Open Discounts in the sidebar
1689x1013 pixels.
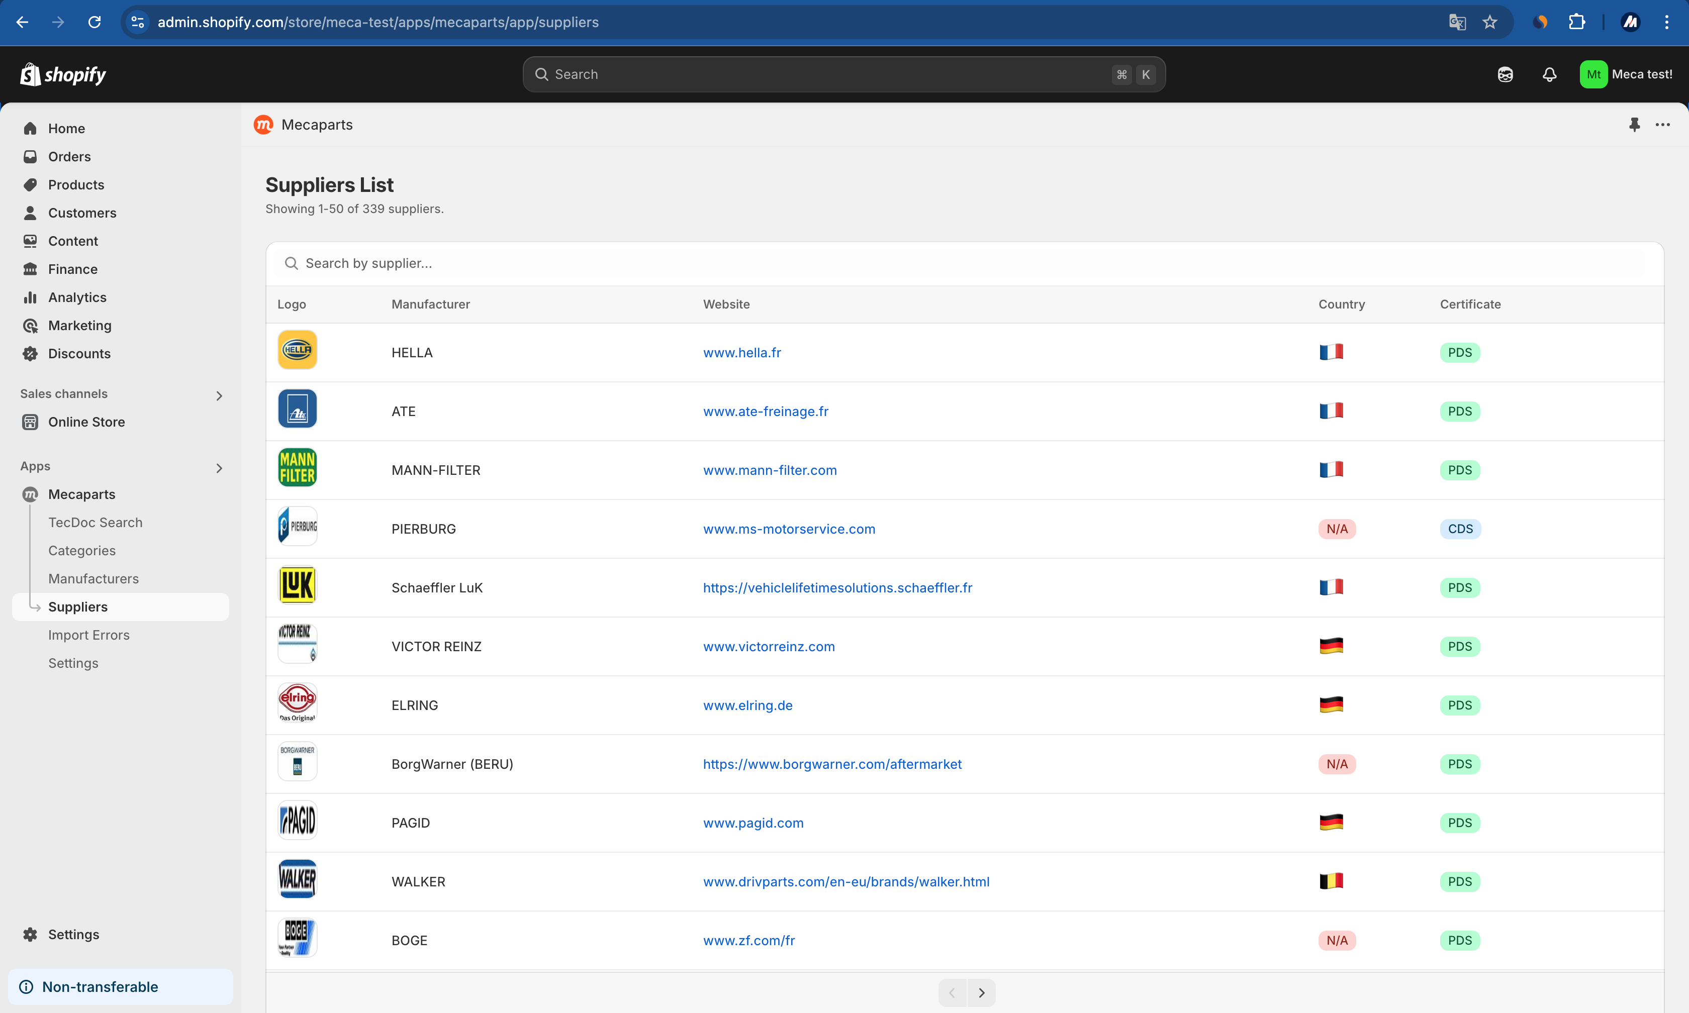tap(121, 354)
